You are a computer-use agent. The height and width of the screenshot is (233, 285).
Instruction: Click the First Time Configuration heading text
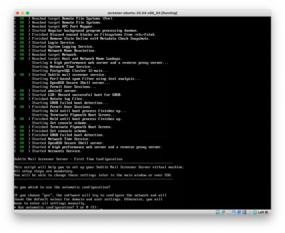(68, 159)
